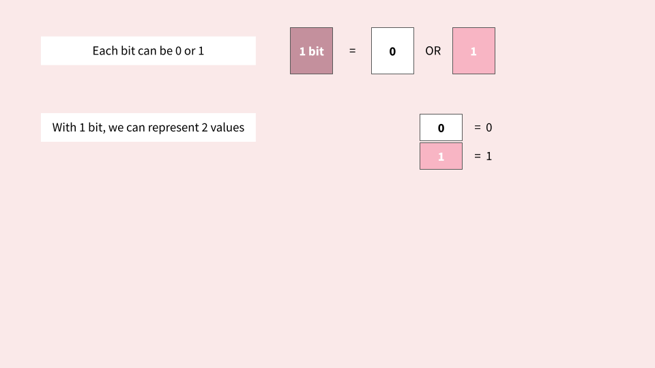Click the small white 0 rectangle
The image size is (655, 368).
(441, 127)
